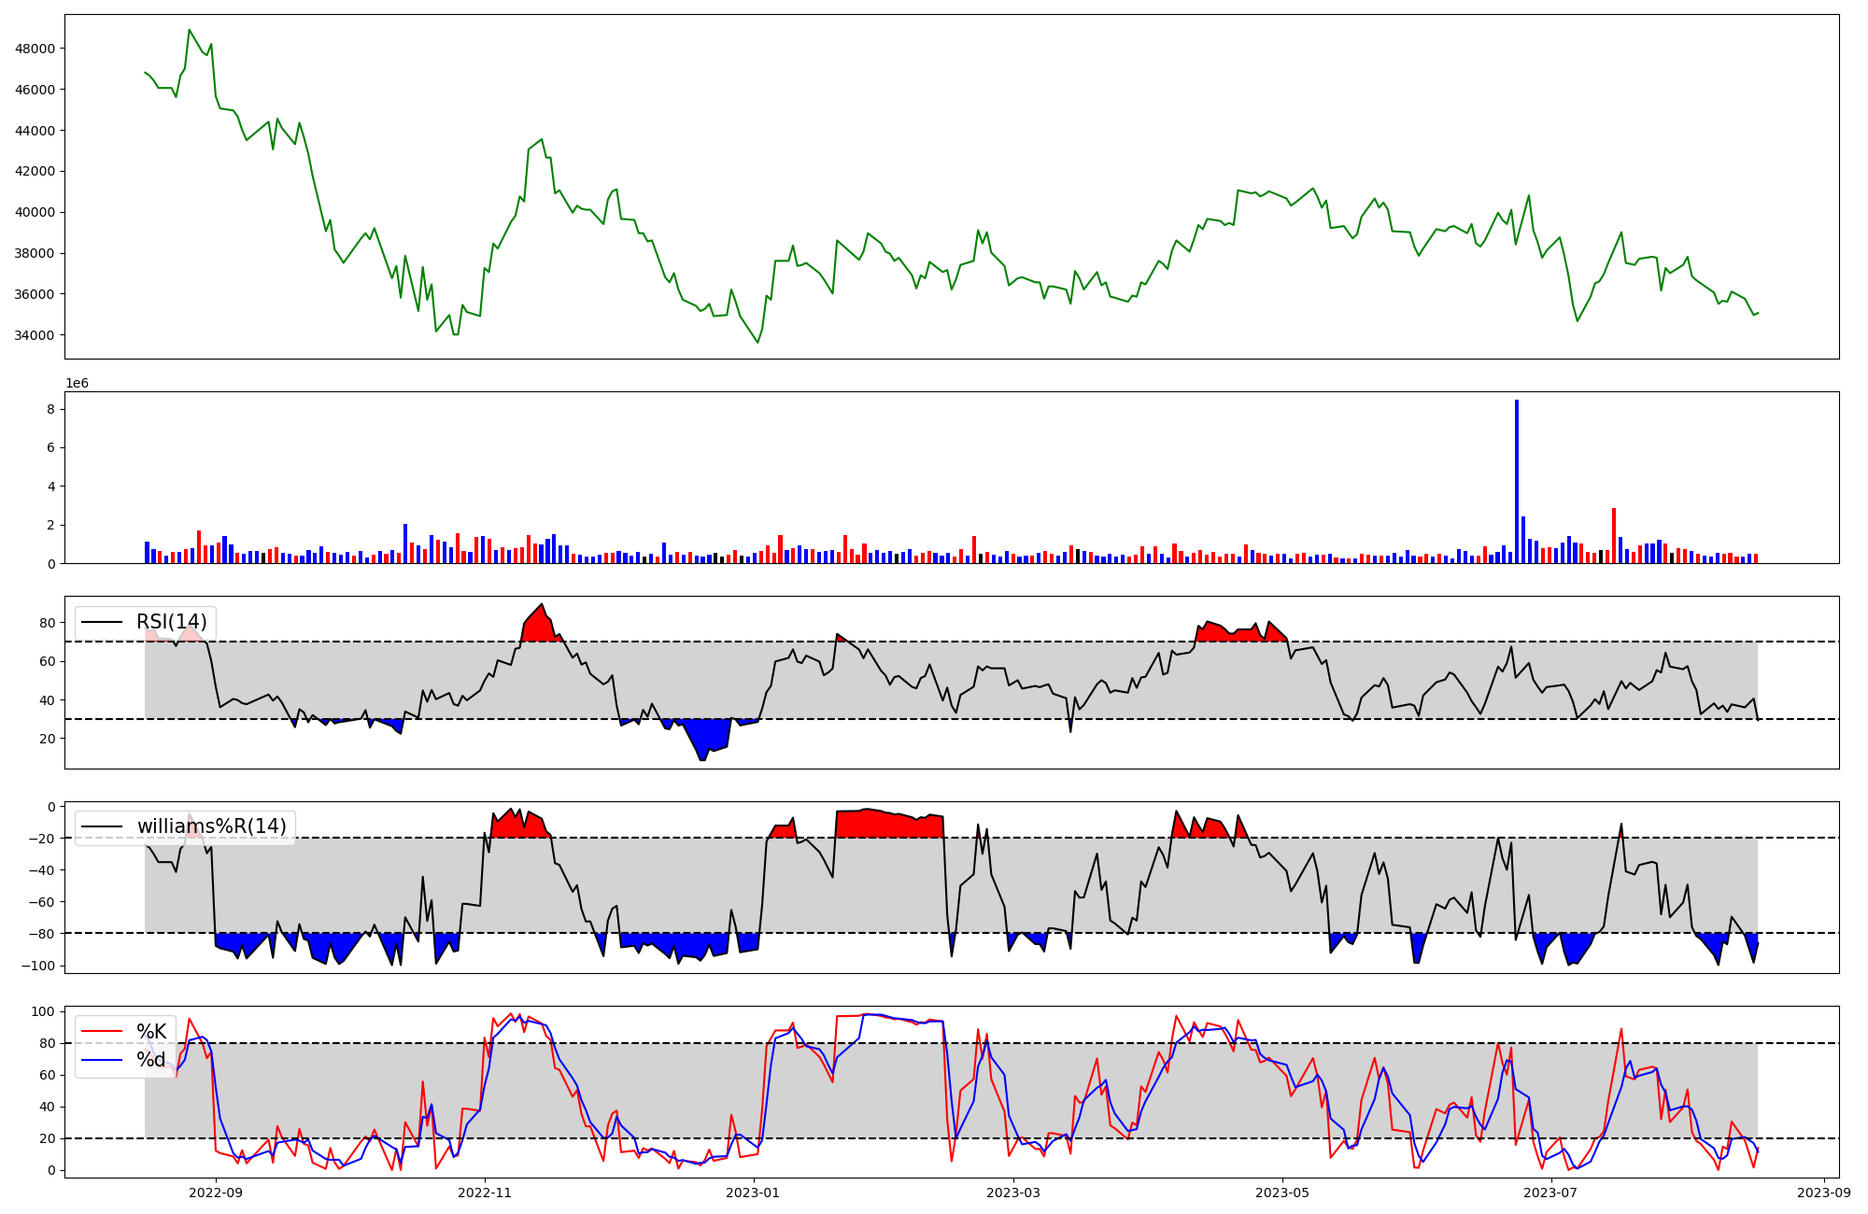Click the red %K legend line
1868x1214 pixels.
(x=102, y=1031)
